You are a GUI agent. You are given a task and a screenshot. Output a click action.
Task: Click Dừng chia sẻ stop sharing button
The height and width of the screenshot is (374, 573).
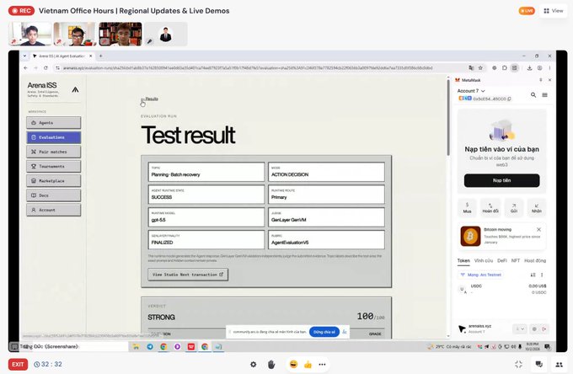click(x=324, y=332)
